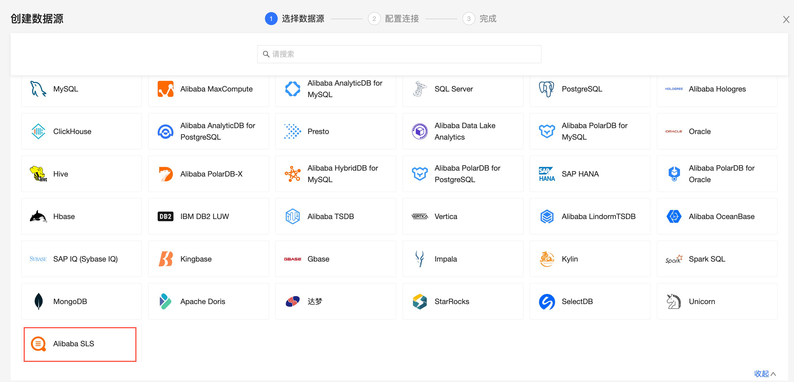The height and width of the screenshot is (382, 794).
Task: Pick the Kingbase label
Action: pyautogui.click(x=196, y=259)
